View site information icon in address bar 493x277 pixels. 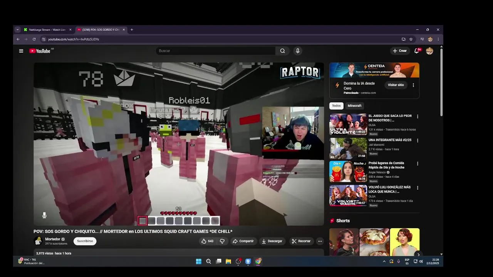pyautogui.click(x=44, y=39)
